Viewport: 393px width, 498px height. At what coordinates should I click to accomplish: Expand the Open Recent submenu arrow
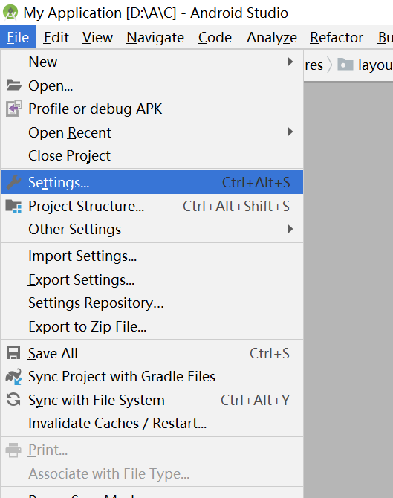click(290, 132)
